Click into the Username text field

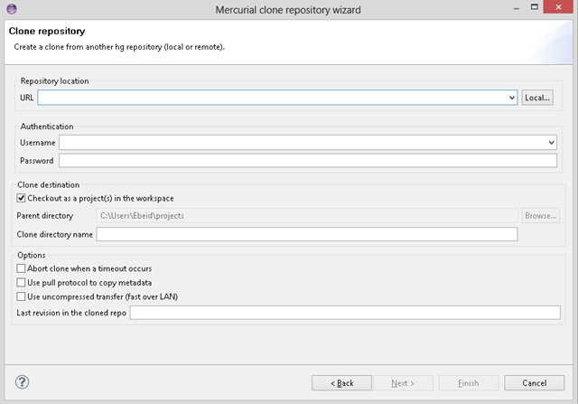(x=302, y=142)
